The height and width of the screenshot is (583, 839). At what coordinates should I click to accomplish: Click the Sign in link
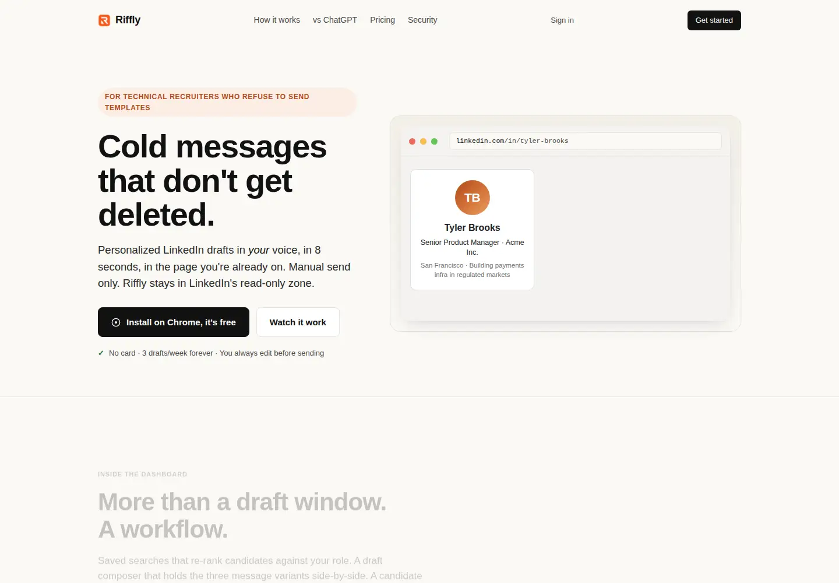(562, 20)
